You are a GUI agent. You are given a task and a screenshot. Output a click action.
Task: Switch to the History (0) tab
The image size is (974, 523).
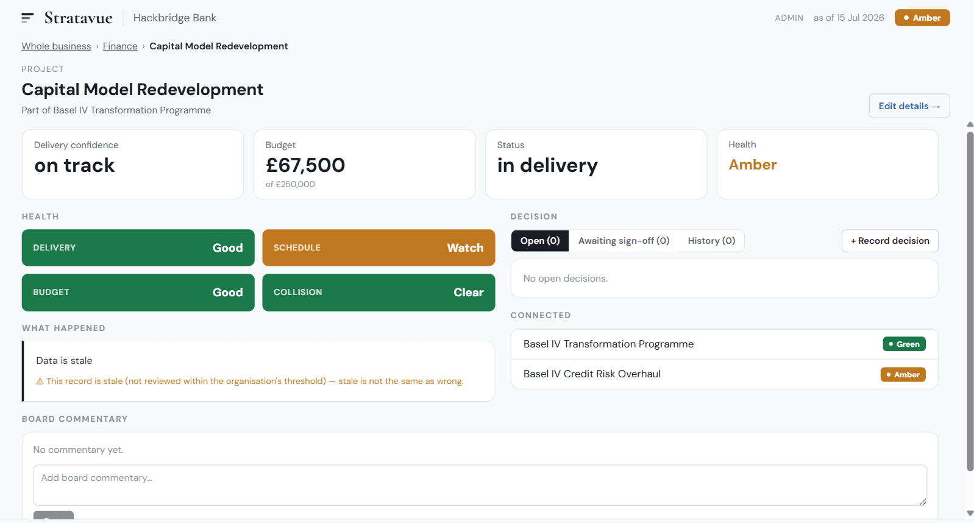pos(711,241)
